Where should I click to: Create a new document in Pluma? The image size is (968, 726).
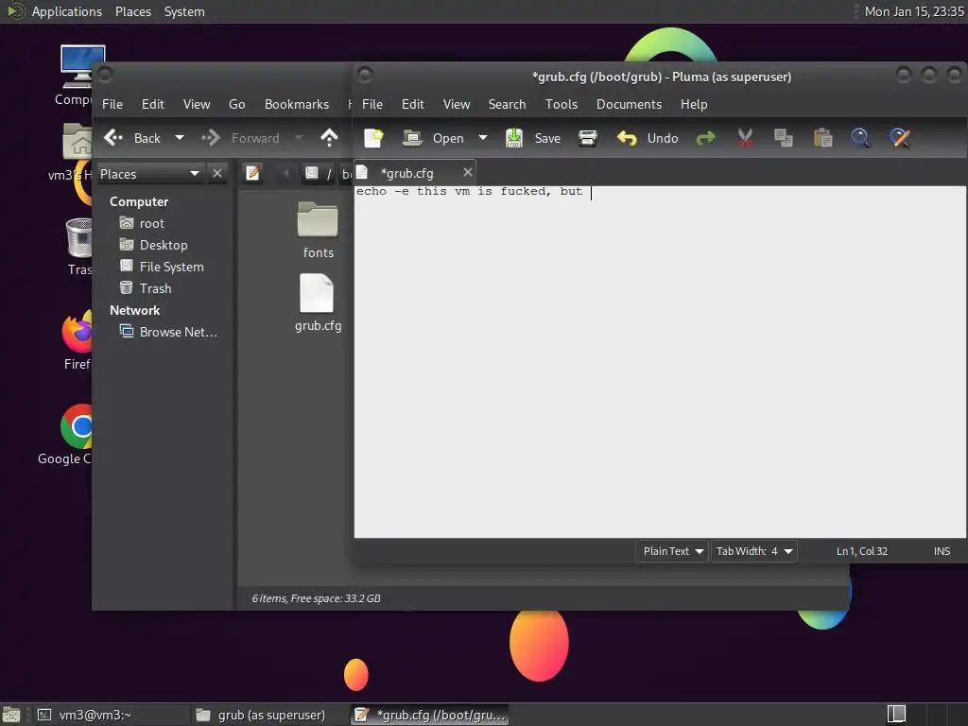[x=373, y=138]
